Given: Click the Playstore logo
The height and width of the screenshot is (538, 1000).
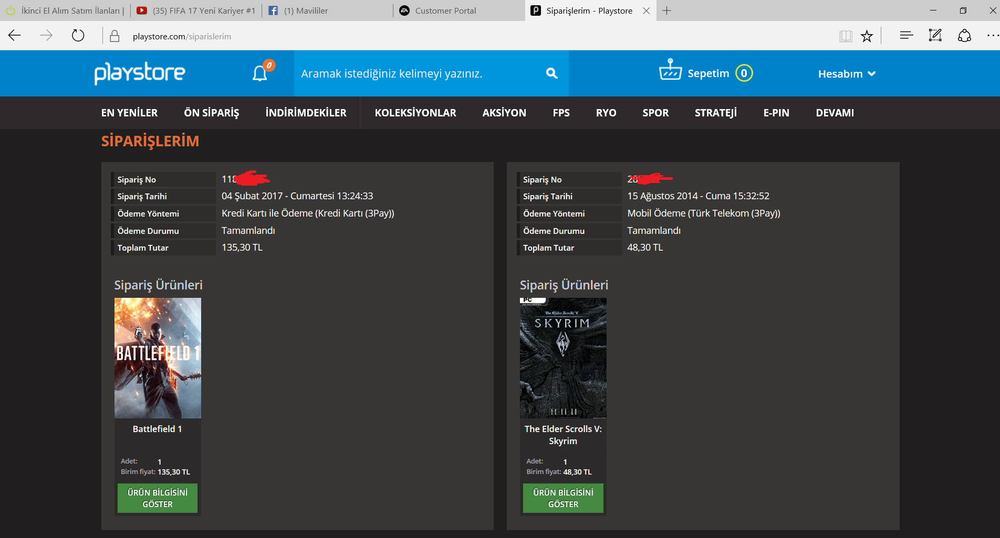Looking at the screenshot, I should click(140, 73).
